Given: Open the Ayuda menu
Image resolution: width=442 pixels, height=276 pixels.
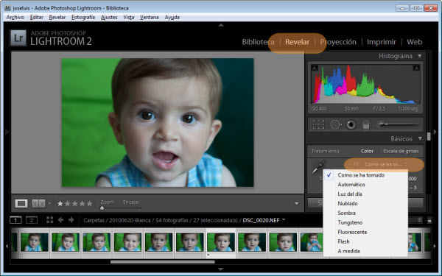Looking at the screenshot, I should pyautogui.click(x=172, y=17).
